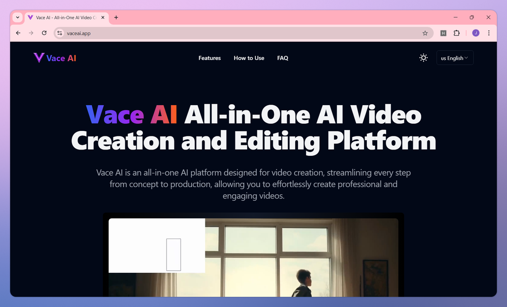
Task: Click the Vace AI logo icon
Action: pos(38,57)
